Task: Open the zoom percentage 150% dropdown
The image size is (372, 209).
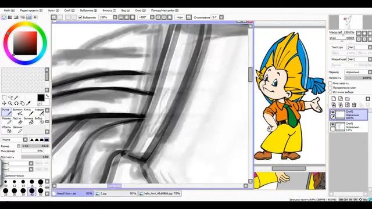Action: (115, 17)
